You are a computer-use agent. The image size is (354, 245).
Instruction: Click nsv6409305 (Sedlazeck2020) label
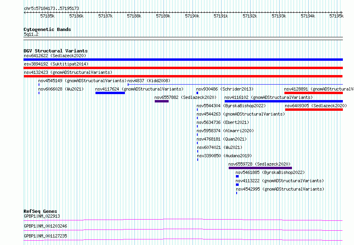pyautogui.click(x=316, y=106)
